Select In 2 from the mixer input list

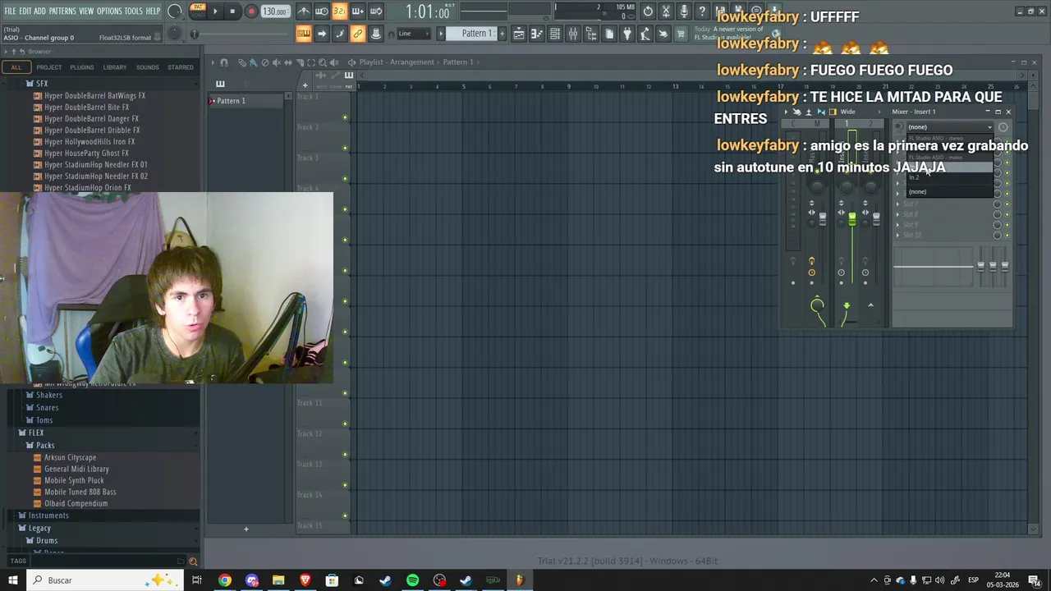click(949, 177)
